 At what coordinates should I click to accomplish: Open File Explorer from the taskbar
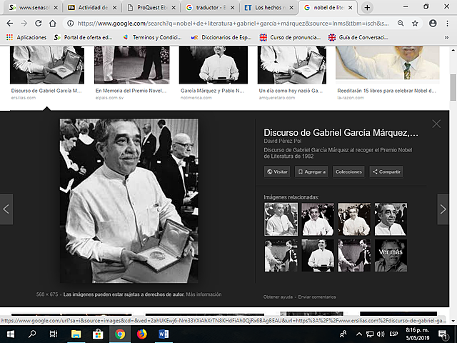coord(76,334)
